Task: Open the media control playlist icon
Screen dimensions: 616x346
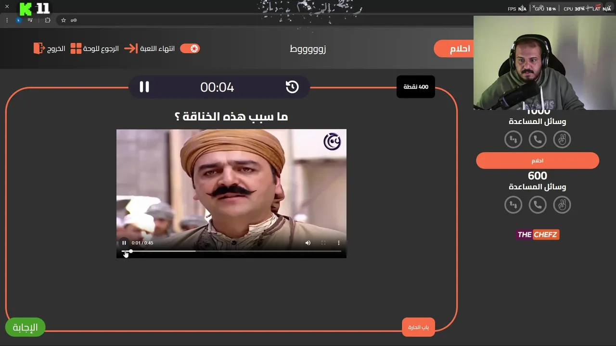Action: [30, 20]
